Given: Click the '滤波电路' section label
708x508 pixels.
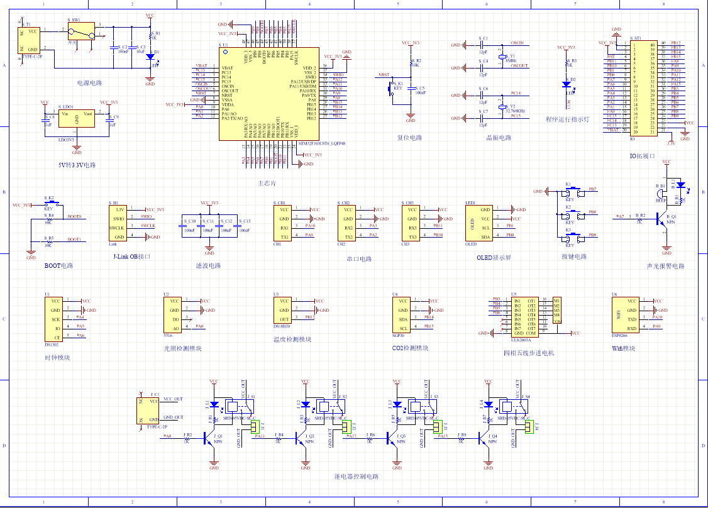Looking at the screenshot, I should coord(209,266).
